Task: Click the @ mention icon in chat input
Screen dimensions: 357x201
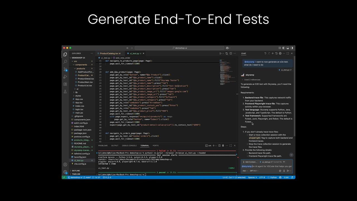Action: tap(280, 171)
